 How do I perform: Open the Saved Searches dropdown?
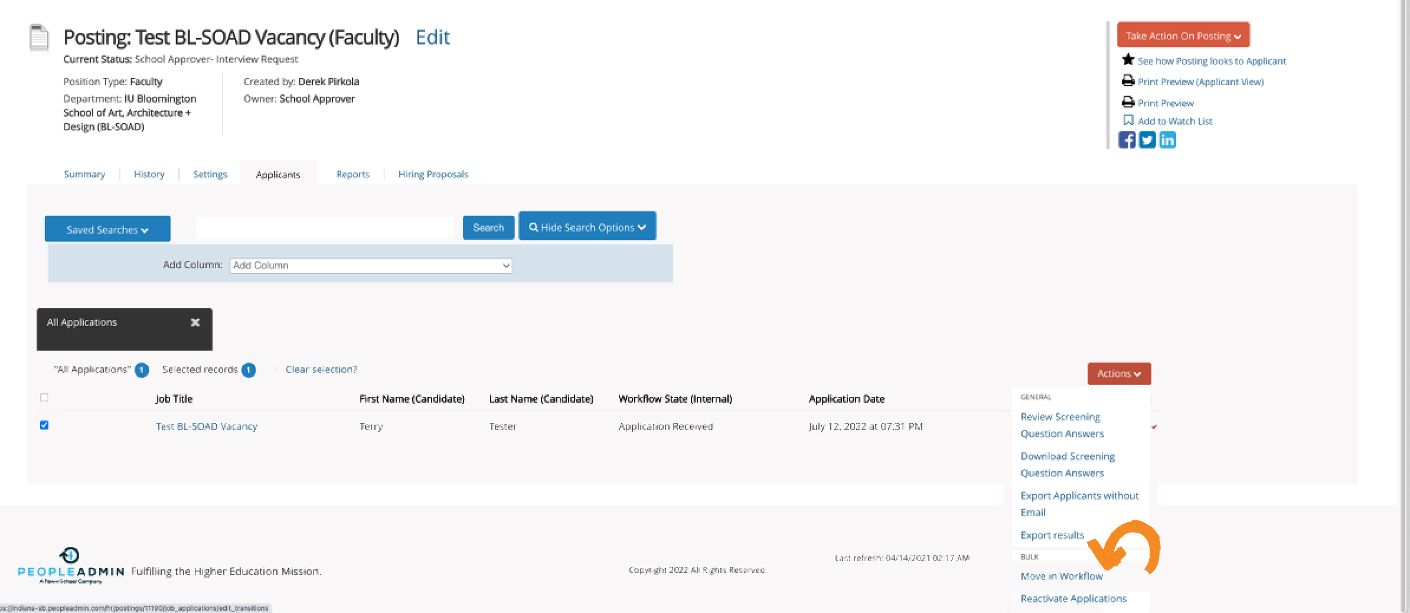107,229
